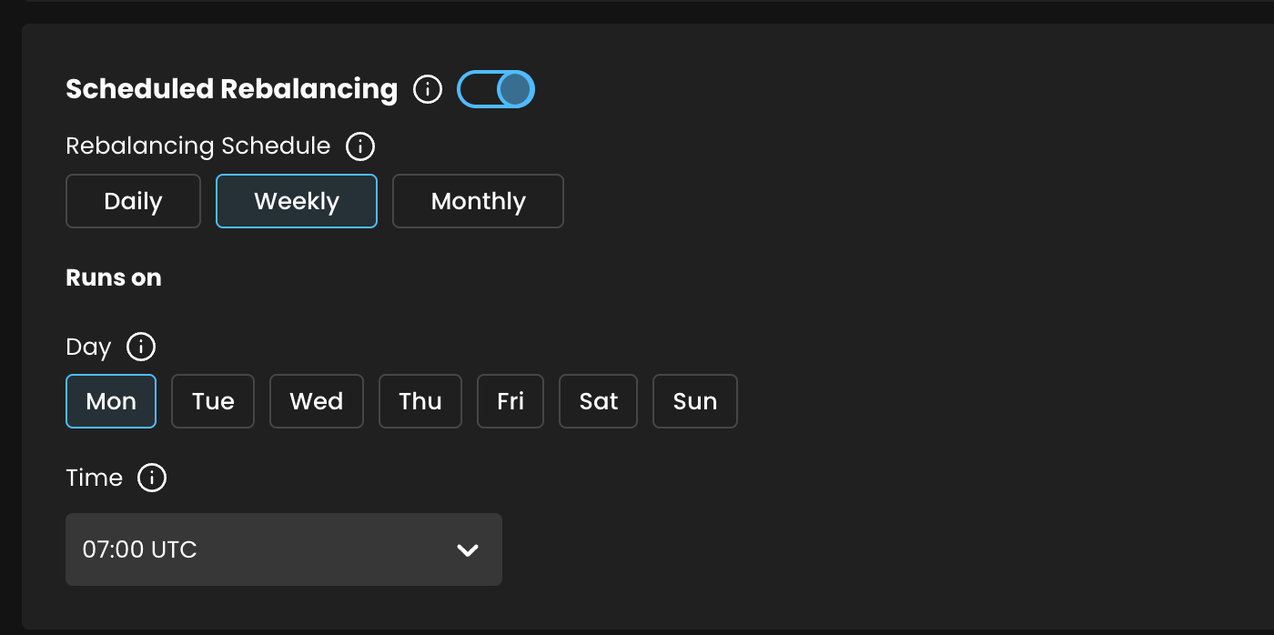Pick Tue as the run day
This screenshot has height=635, width=1274.
click(x=213, y=401)
